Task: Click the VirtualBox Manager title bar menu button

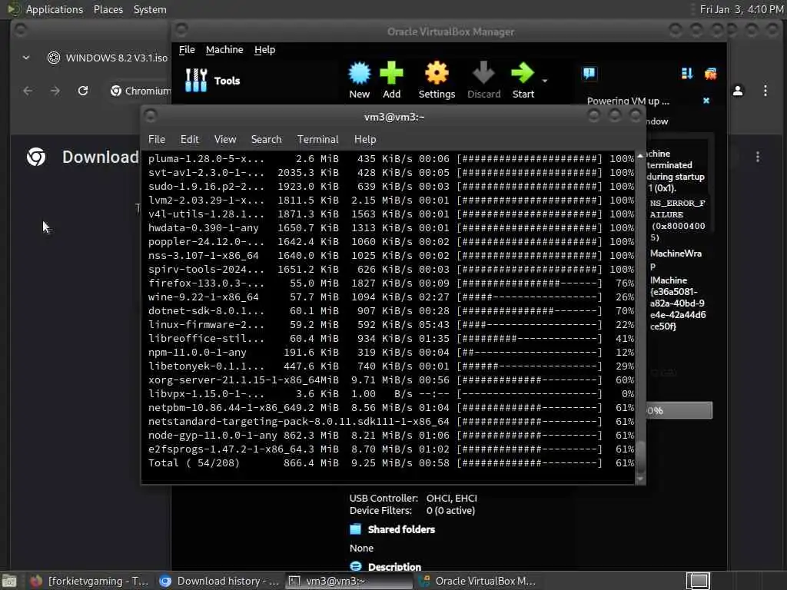Action: 181,30
